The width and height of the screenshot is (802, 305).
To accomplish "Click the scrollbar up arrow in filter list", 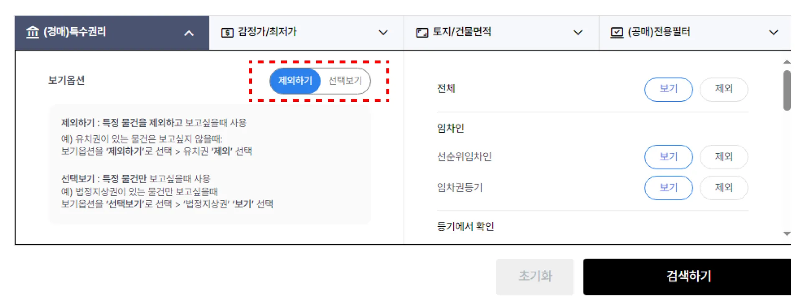I will point(787,62).
